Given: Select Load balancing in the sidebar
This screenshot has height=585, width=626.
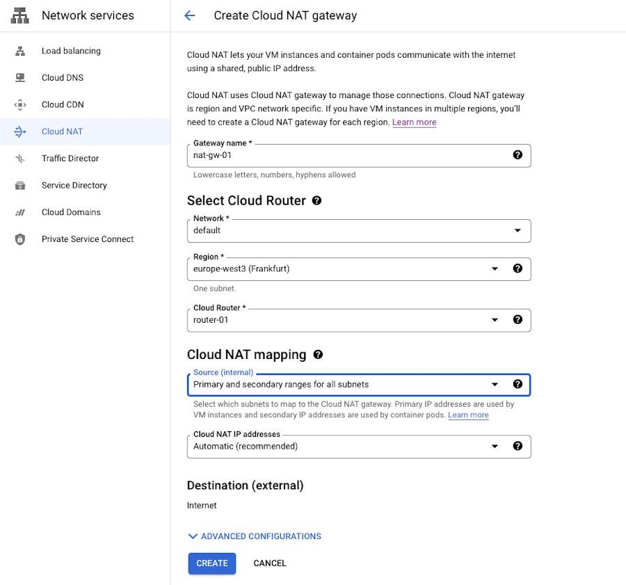Looking at the screenshot, I should 85,51.
